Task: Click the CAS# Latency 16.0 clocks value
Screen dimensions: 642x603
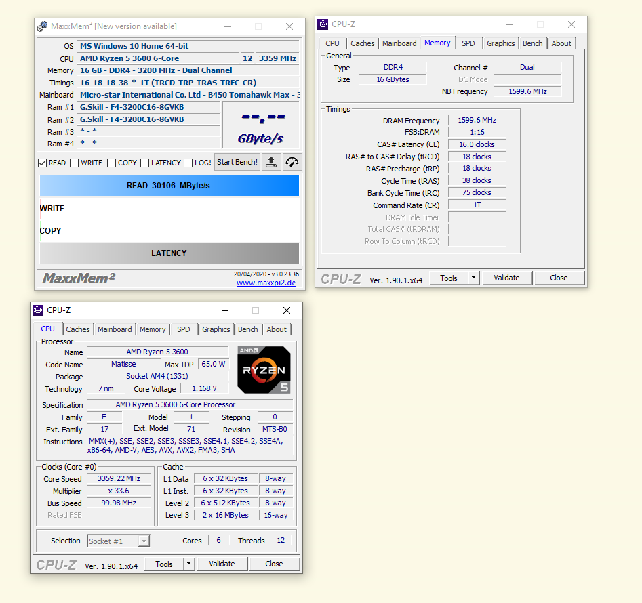Action: coord(477,144)
